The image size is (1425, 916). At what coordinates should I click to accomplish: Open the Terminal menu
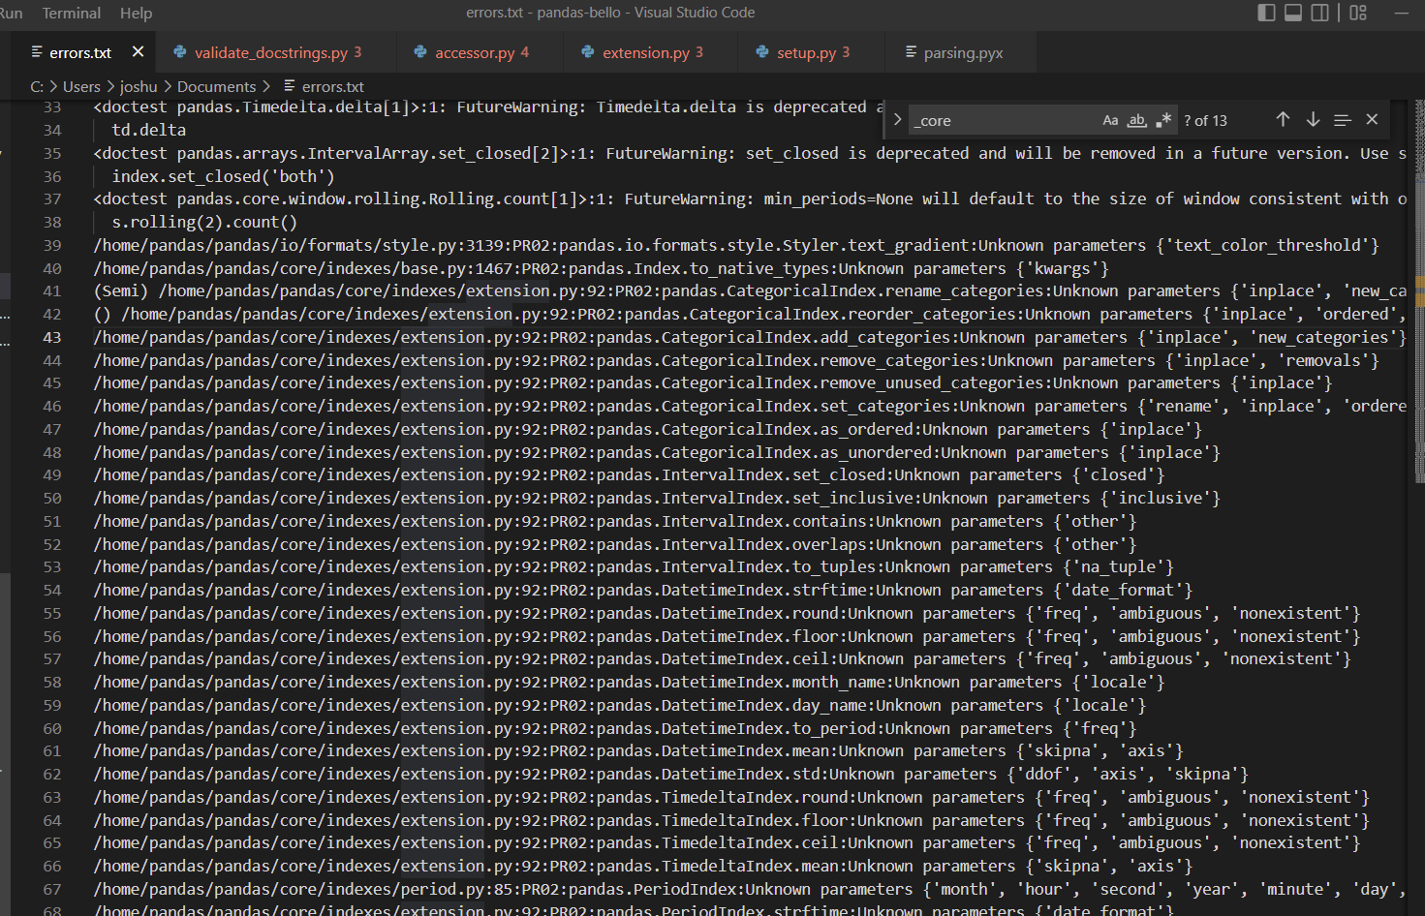click(x=72, y=13)
